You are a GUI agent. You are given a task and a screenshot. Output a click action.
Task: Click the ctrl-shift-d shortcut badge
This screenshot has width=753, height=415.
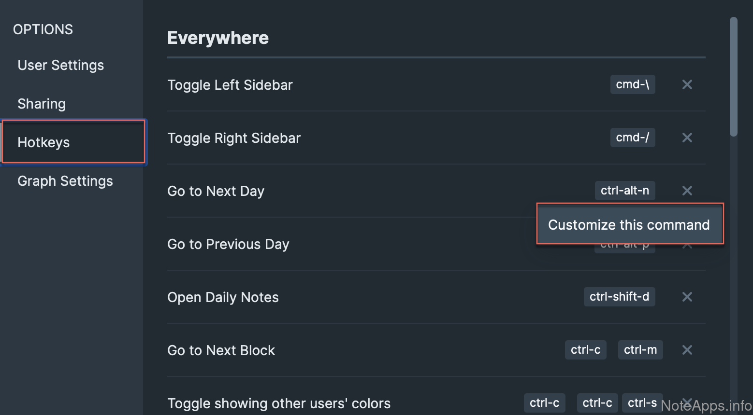click(619, 297)
